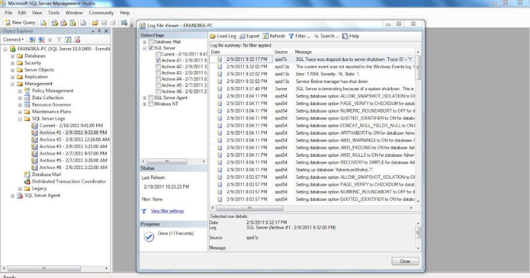This screenshot has width=530, height=278.
Task: Click Export in Log File Viewer toolbar
Action: [x=249, y=36]
